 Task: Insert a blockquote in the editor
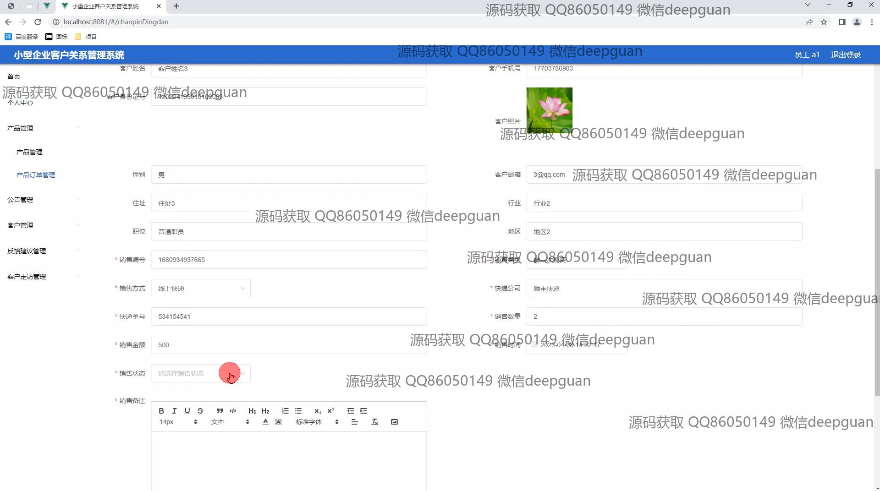pyautogui.click(x=220, y=411)
